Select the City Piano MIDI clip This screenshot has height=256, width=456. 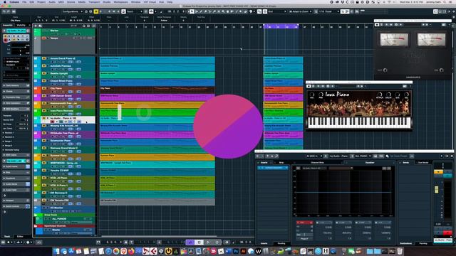pos(157,90)
